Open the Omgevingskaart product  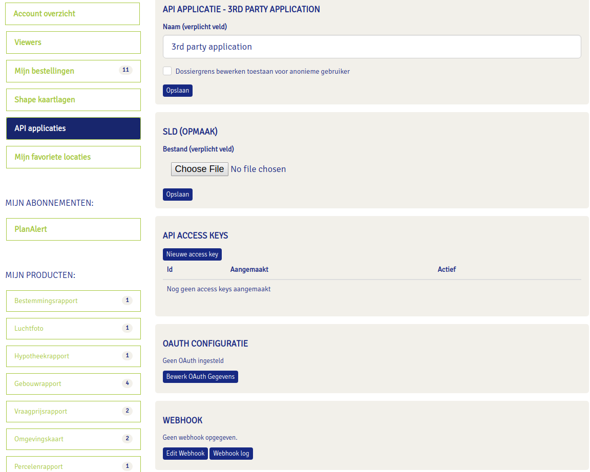(73, 439)
